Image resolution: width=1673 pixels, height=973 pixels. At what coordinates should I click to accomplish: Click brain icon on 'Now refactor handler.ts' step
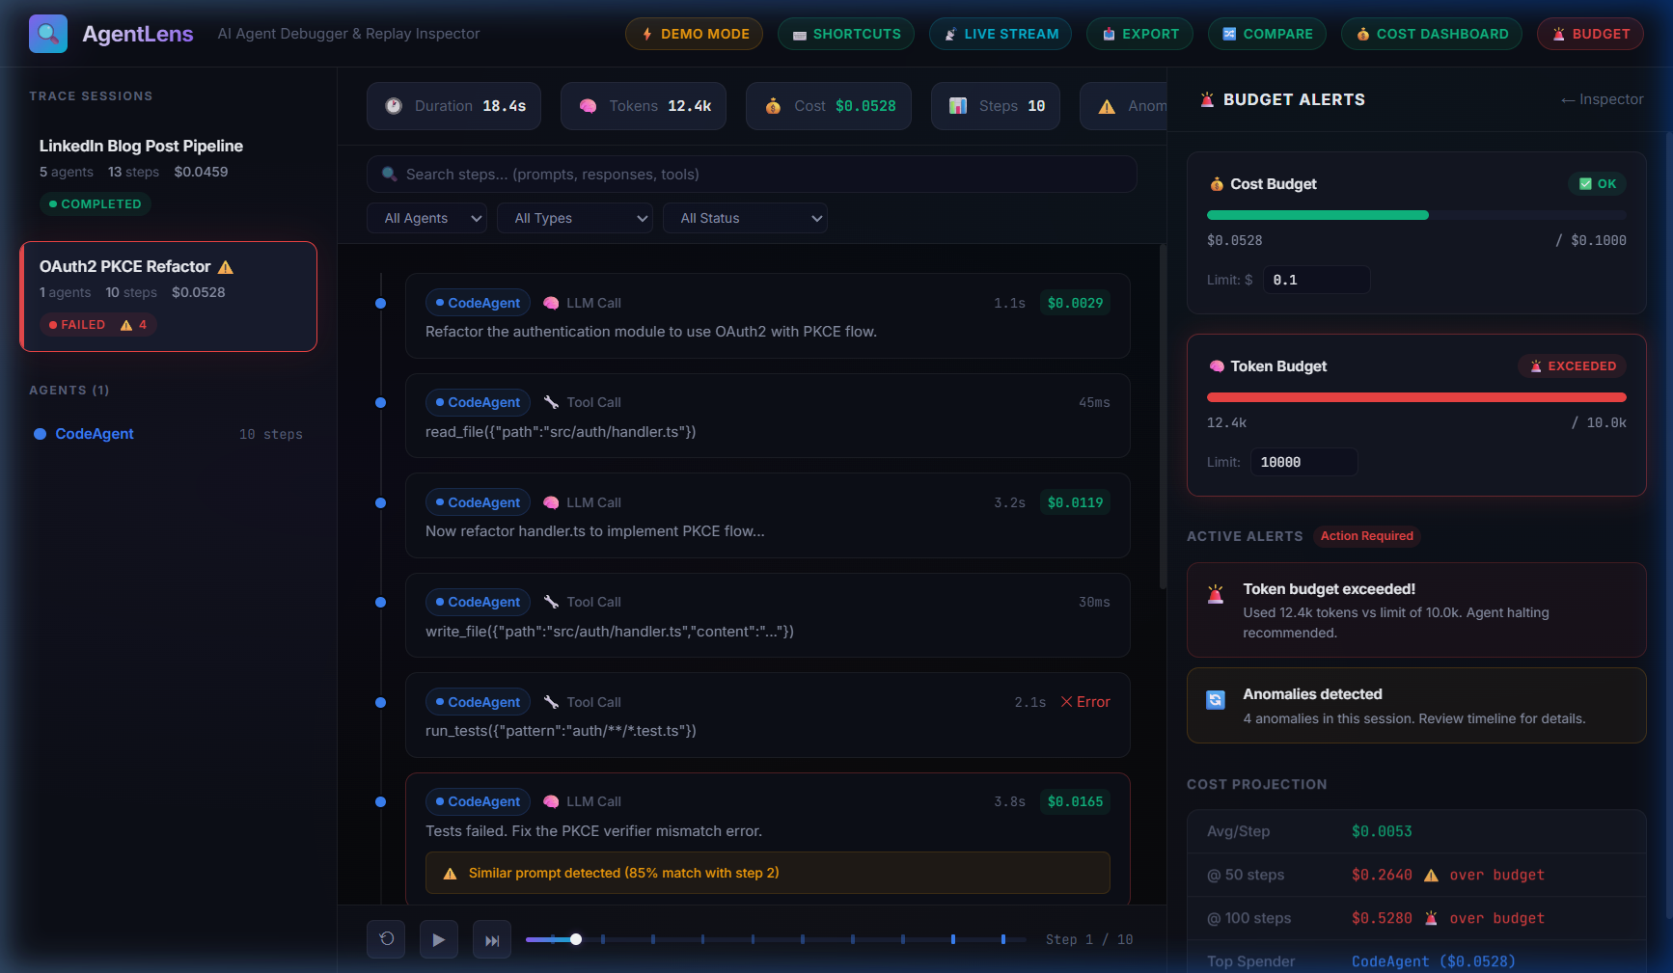click(552, 502)
